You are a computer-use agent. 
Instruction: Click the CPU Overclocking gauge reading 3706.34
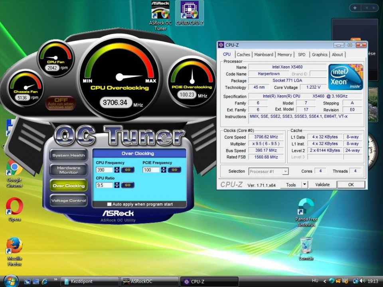pos(120,78)
